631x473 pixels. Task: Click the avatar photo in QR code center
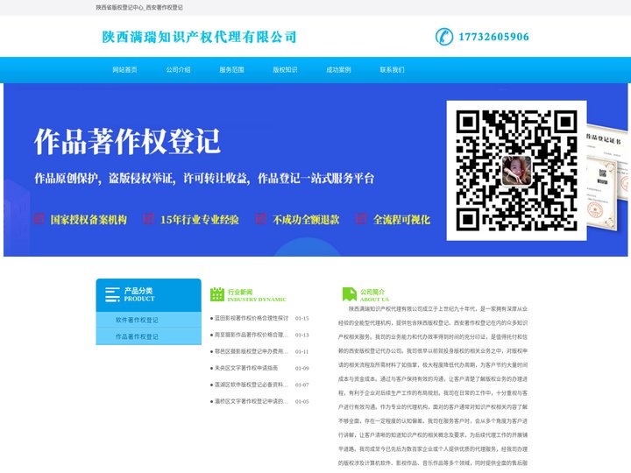click(x=516, y=171)
